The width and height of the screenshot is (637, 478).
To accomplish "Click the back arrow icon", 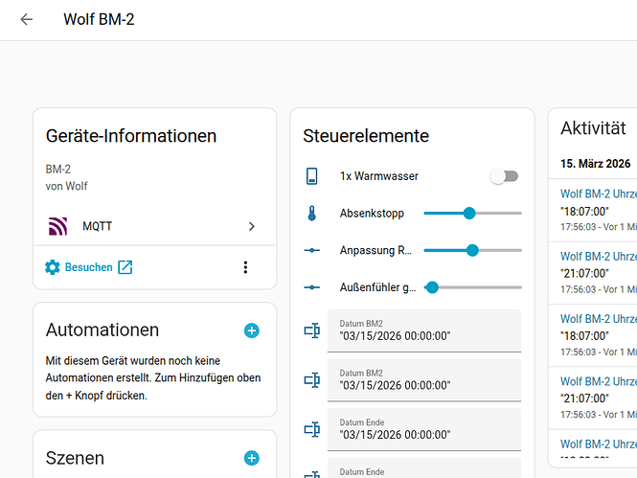I will [x=26, y=19].
